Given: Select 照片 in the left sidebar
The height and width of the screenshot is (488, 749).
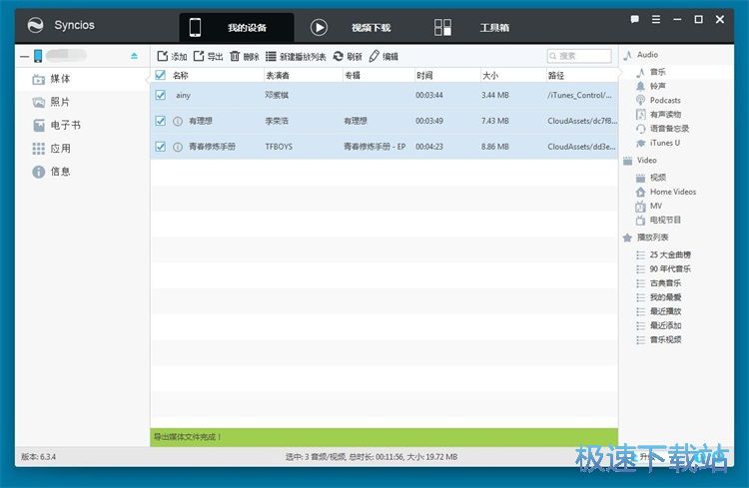Looking at the screenshot, I should click(60, 102).
